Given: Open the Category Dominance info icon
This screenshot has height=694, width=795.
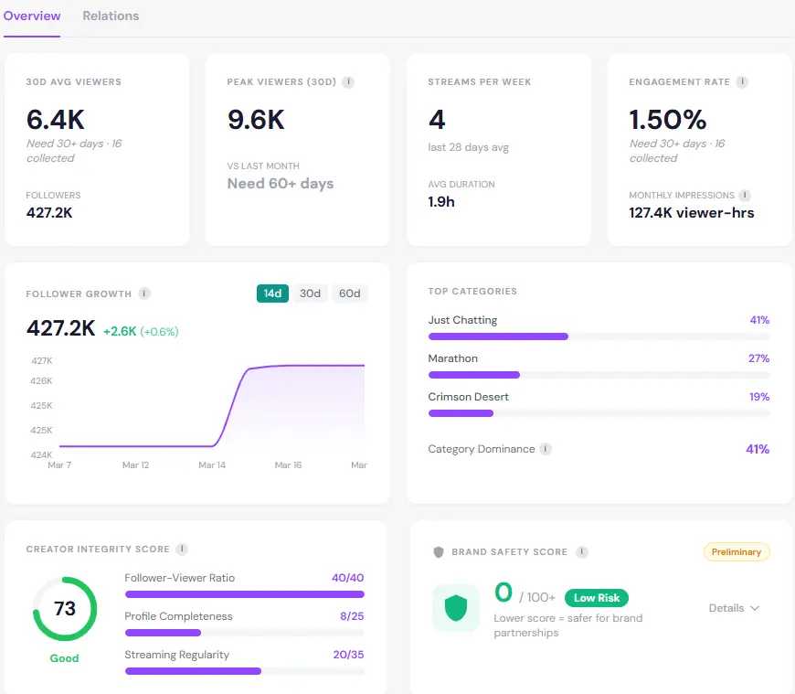Looking at the screenshot, I should click(x=544, y=449).
